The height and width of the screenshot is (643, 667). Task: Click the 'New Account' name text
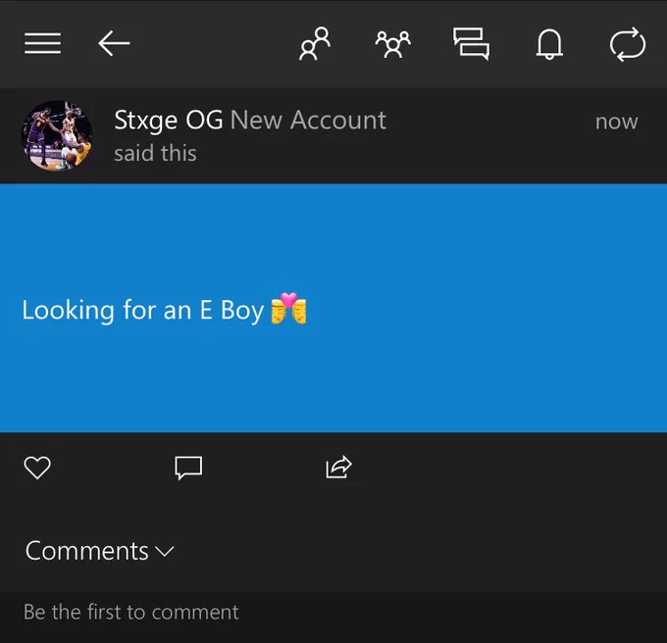pyautogui.click(x=308, y=120)
